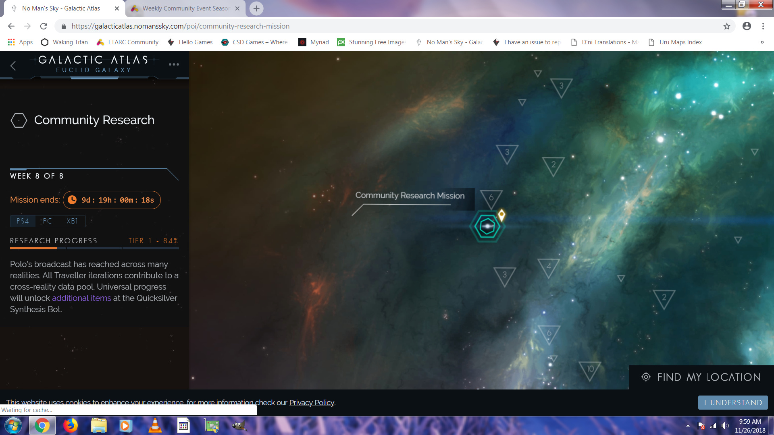This screenshot has width=774, height=435.
Task: Open Windows Explorer folder on taskbar
Action: coord(99,425)
